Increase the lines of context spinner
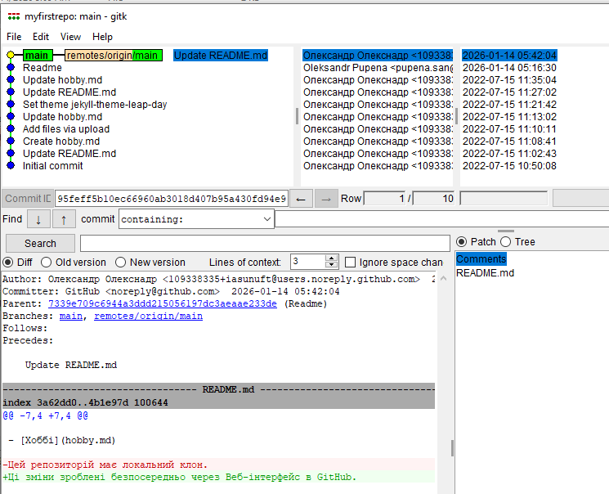609x494 pixels. 331,259
